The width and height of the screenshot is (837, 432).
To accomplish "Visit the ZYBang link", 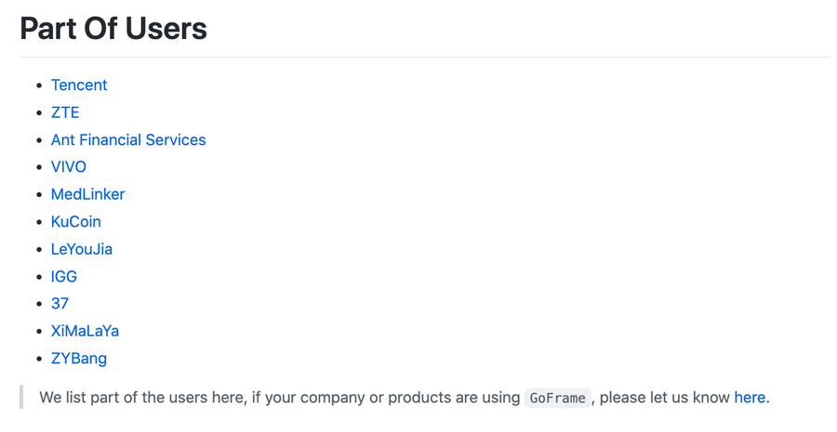I will click(79, 359).
